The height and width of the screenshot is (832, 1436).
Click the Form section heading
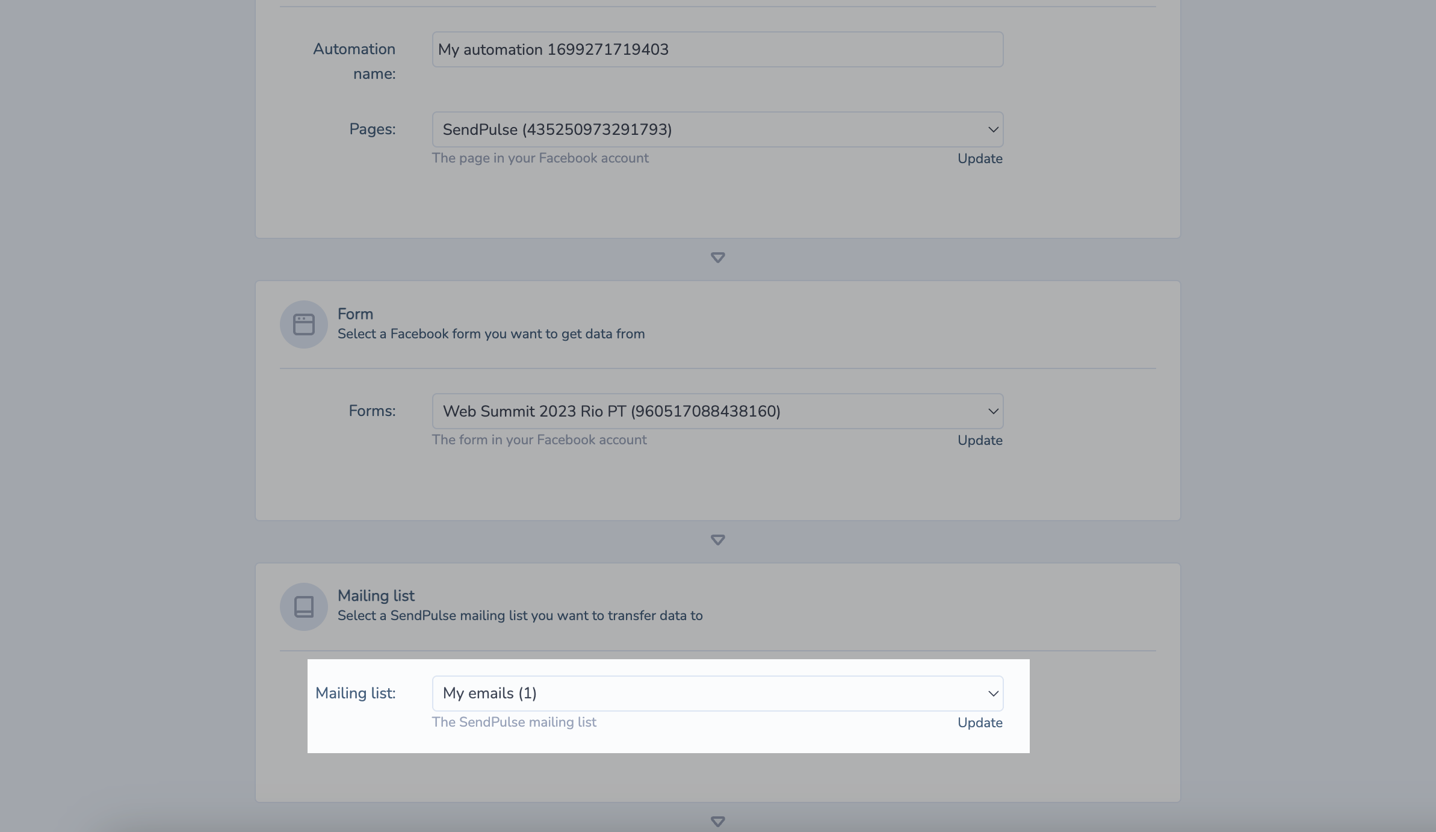(x=355, y=314)
